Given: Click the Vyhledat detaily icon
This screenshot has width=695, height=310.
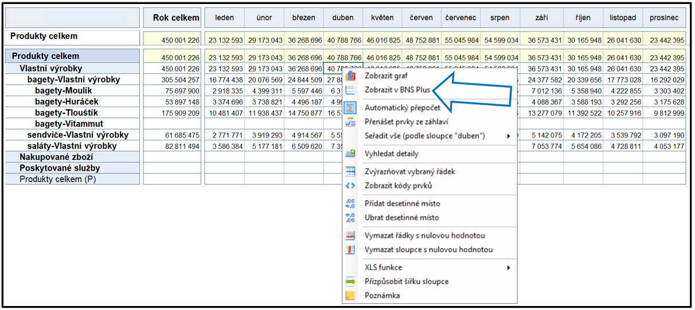Looking at the screenshot, I should [351, 154].
